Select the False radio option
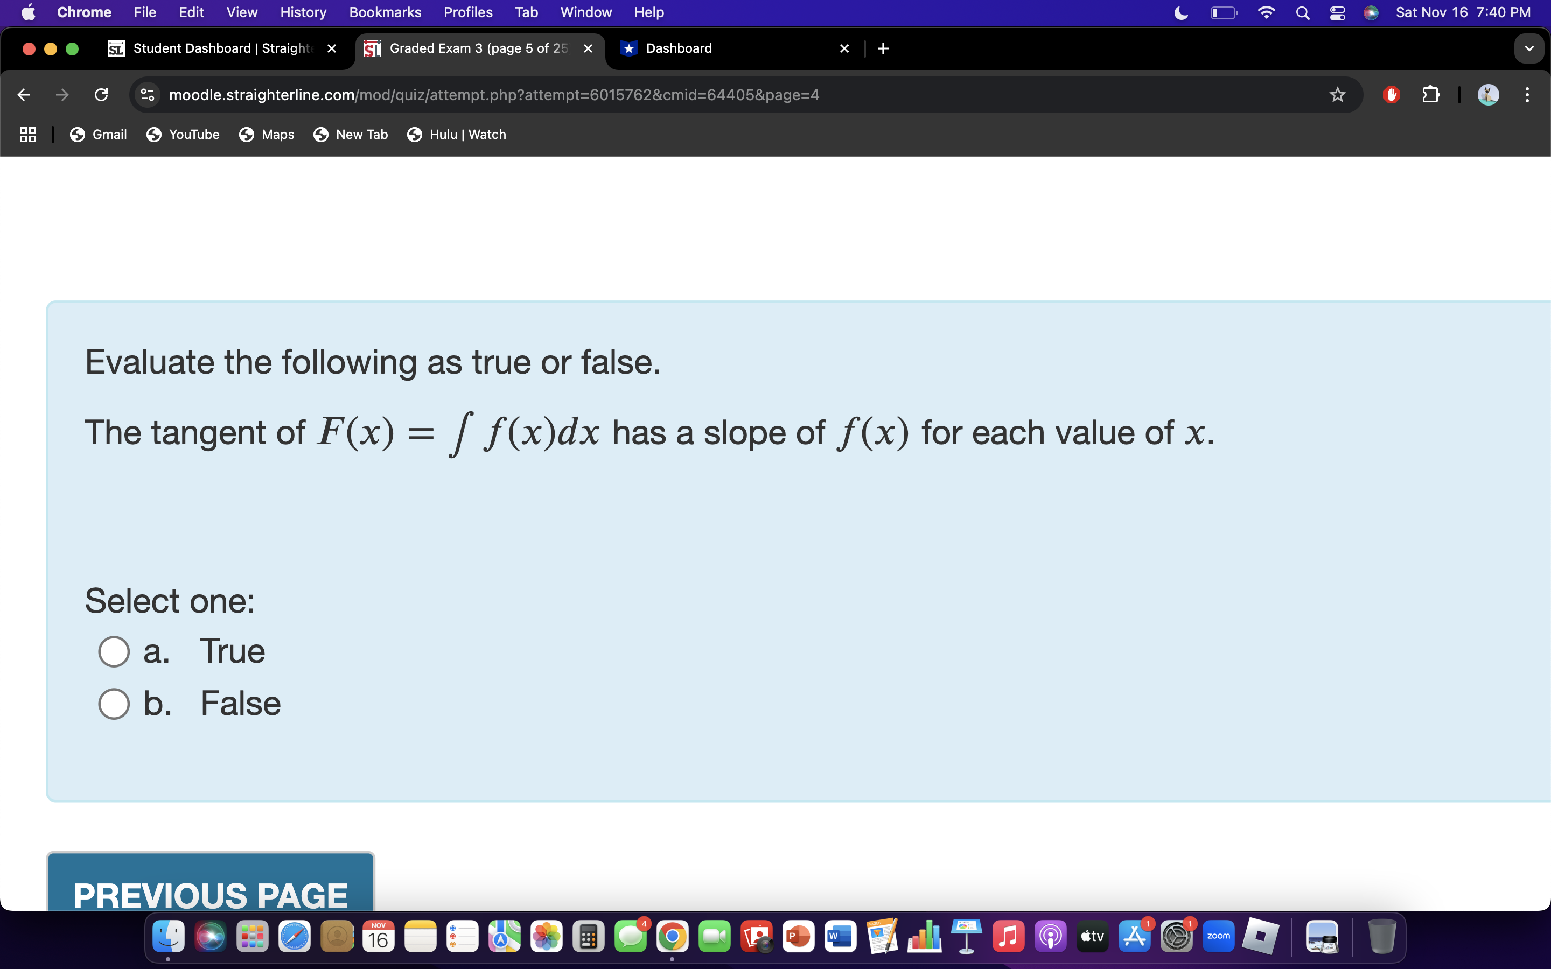This screenshot has width=1551, height=969. click(x=114, y=704)
